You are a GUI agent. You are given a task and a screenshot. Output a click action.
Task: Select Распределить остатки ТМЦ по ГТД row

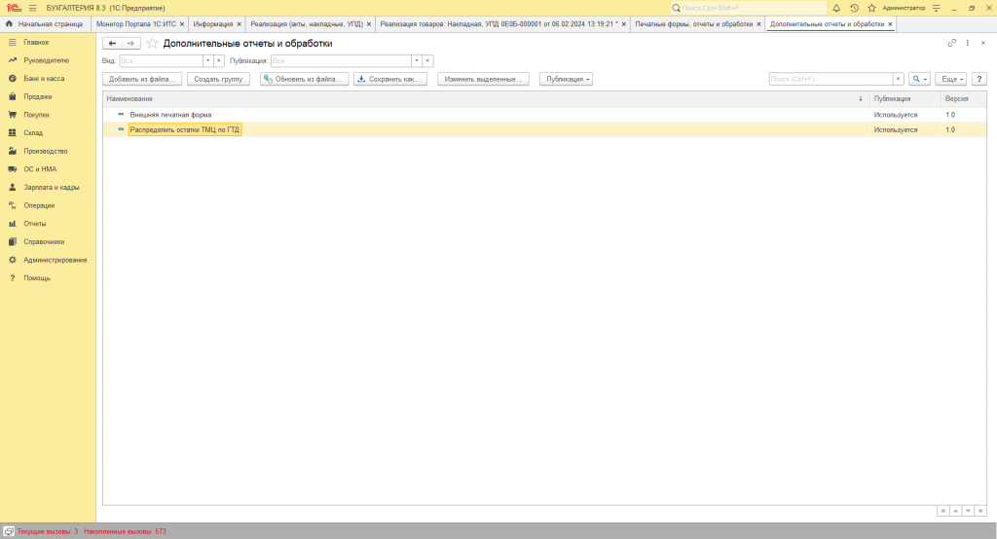[544, 129]
